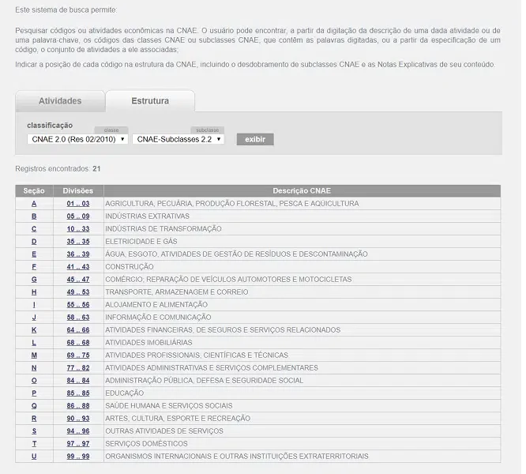The height and width of the screenshot is (474, 526).
Task: Open the CNAE 2.0 (Res 02/2010) dropdown
Action: 77,139
